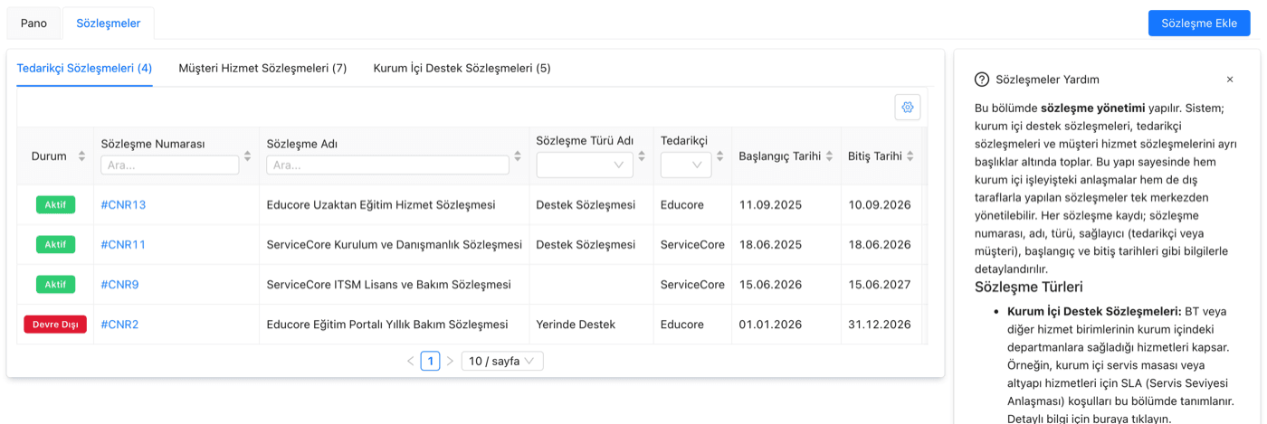Click the Sözleşme Ekle button
This screenshot has width=1267, height=424.
point(1199,24)
